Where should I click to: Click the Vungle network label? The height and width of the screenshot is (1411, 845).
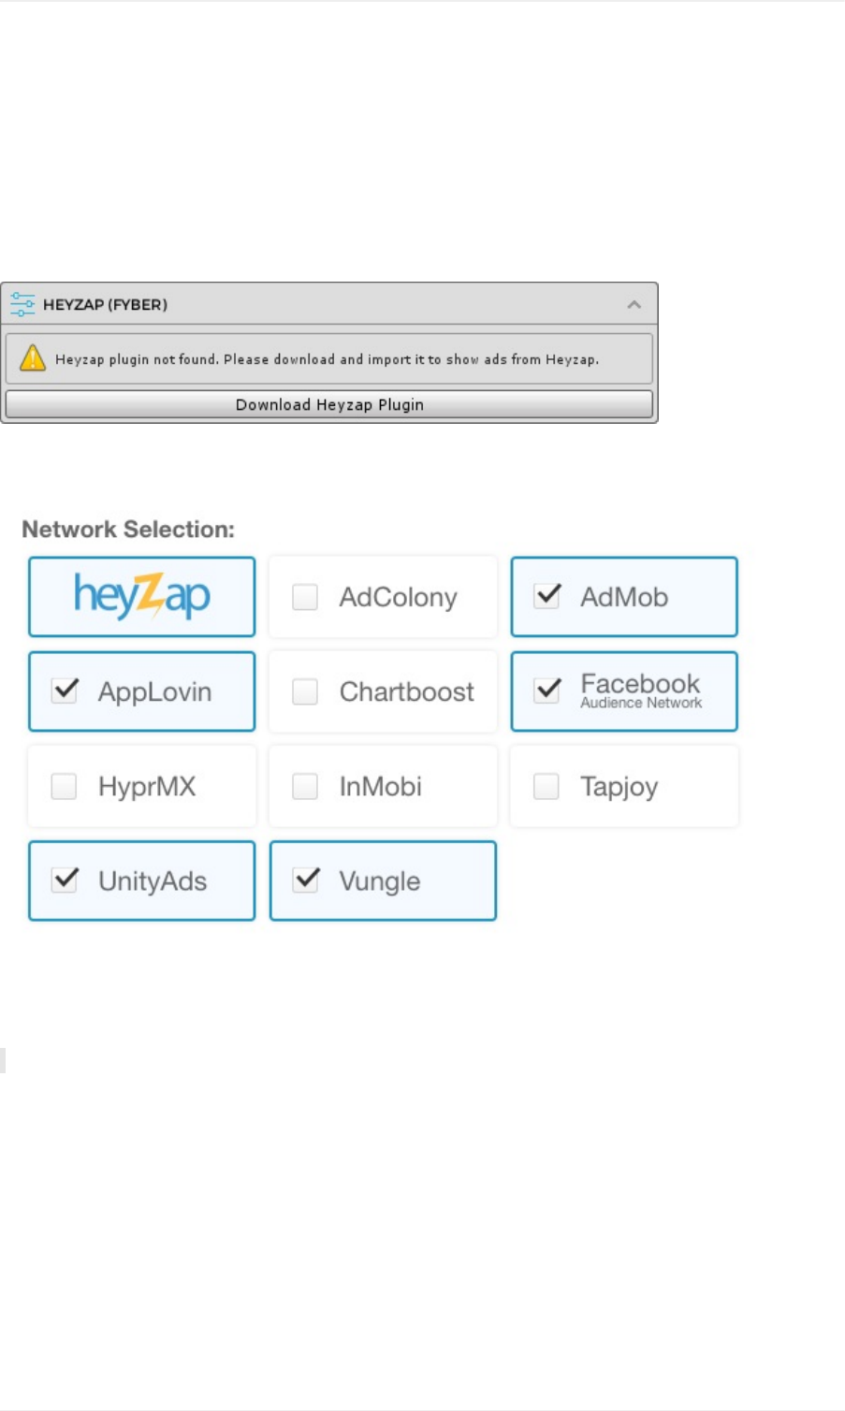(379, 881)
